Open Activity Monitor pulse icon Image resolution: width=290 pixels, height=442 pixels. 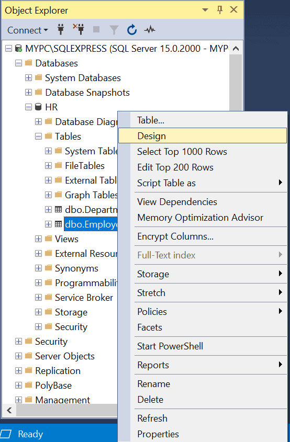click(150, 30)
